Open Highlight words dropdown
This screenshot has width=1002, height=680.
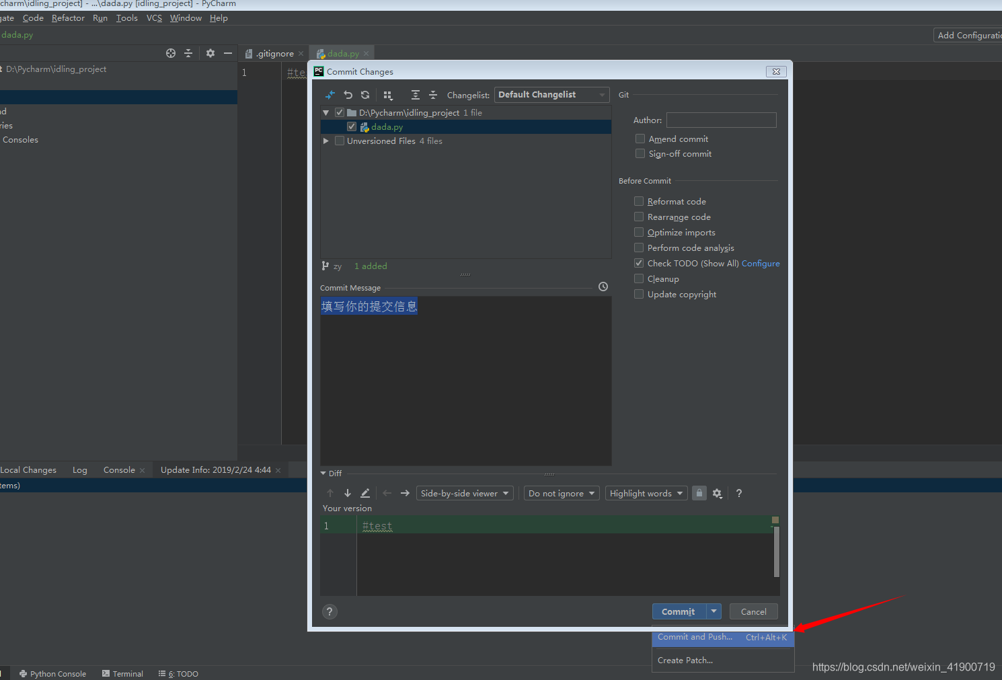point(646,493)
